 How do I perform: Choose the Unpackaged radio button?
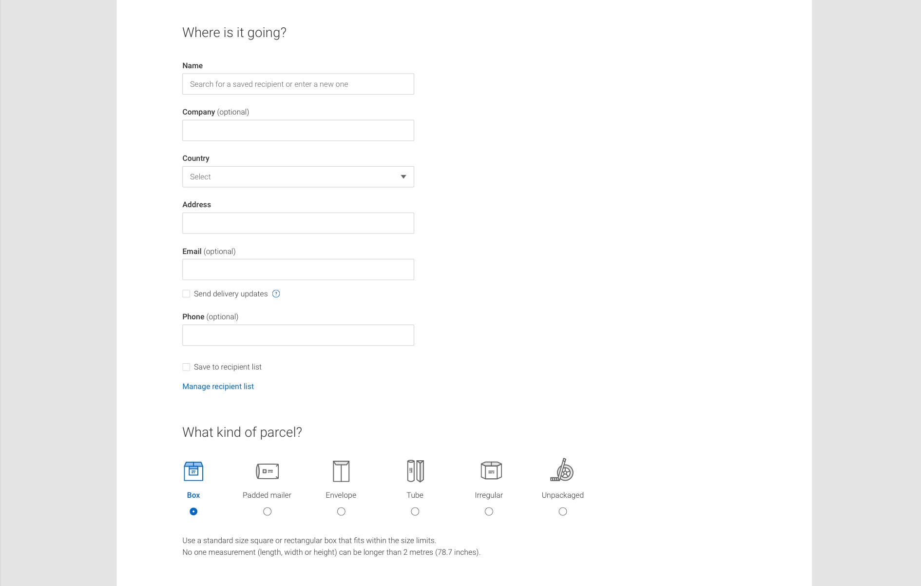click(x=562, y=511)
